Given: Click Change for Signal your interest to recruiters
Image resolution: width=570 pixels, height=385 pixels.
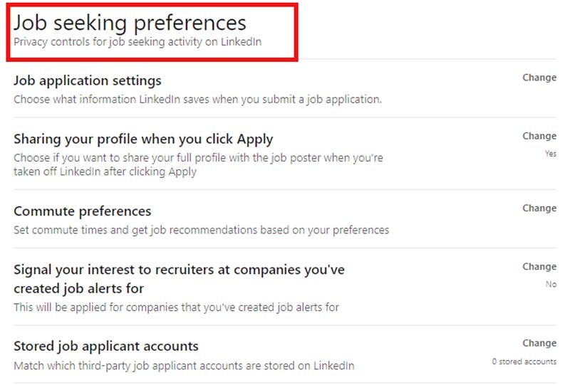Looking at the screenshot, I should (x=539, y=267).
